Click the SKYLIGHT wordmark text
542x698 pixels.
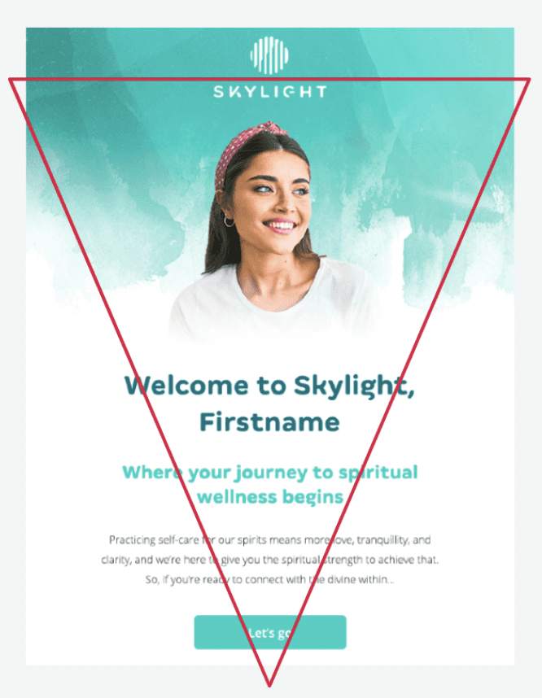coord(270,92)
